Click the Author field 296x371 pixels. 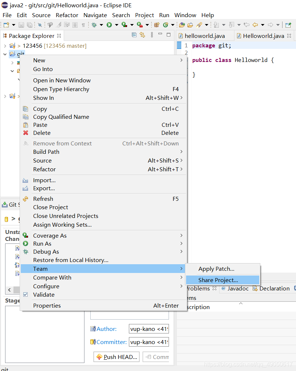coord(149,329)
